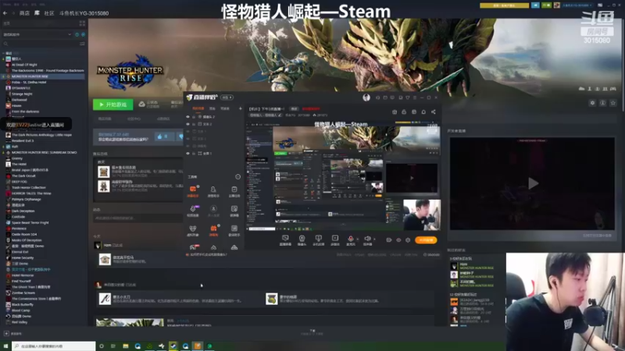Click the library game search field
625x351 pixels.
[40, 44]
